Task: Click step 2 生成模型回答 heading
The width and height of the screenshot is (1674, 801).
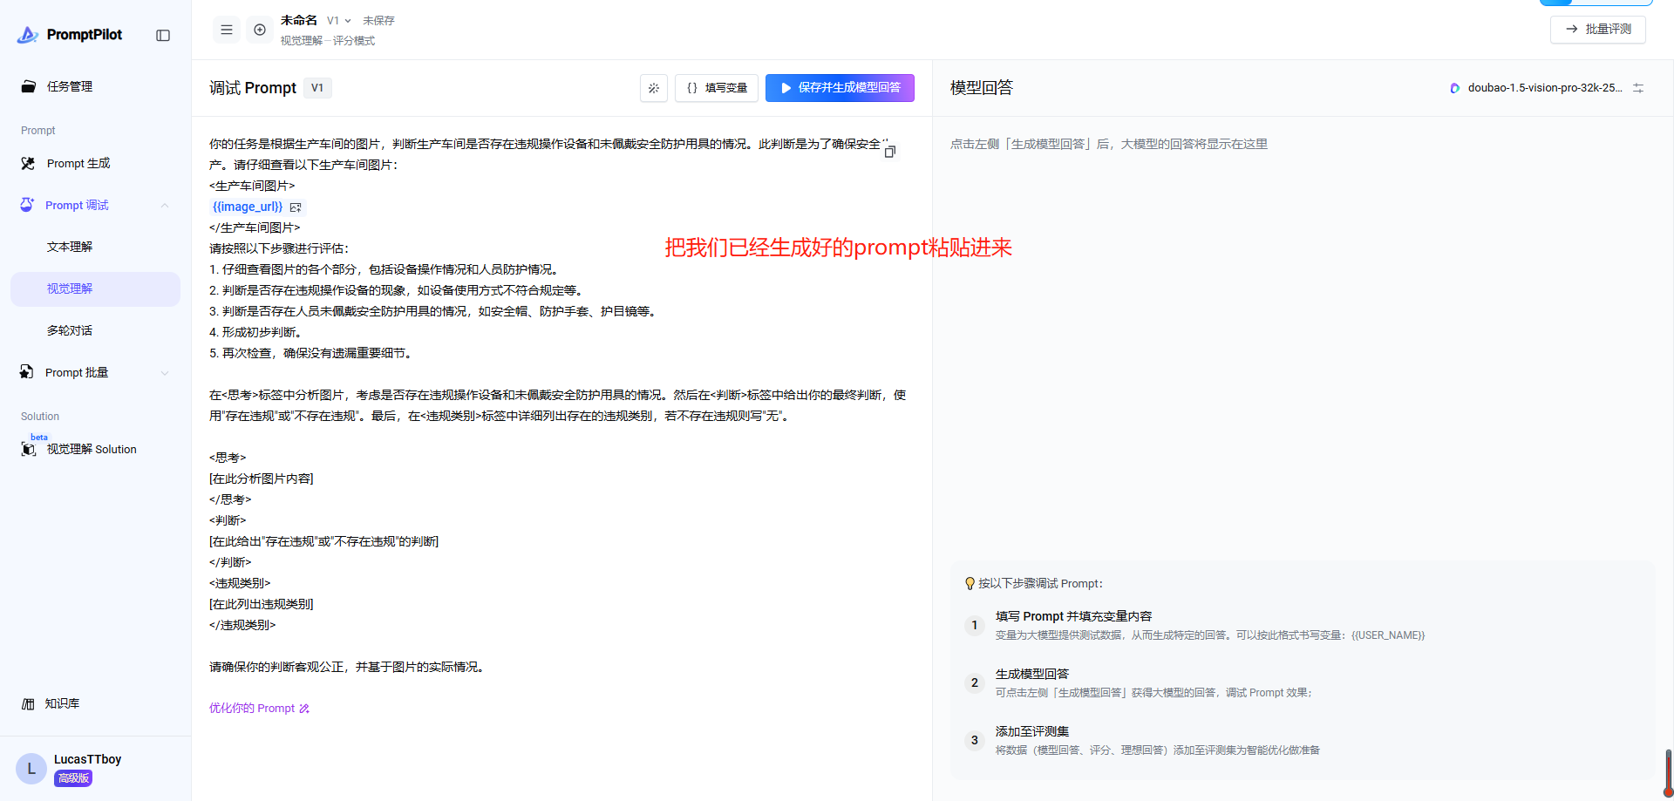Action: click(1032, 674)
